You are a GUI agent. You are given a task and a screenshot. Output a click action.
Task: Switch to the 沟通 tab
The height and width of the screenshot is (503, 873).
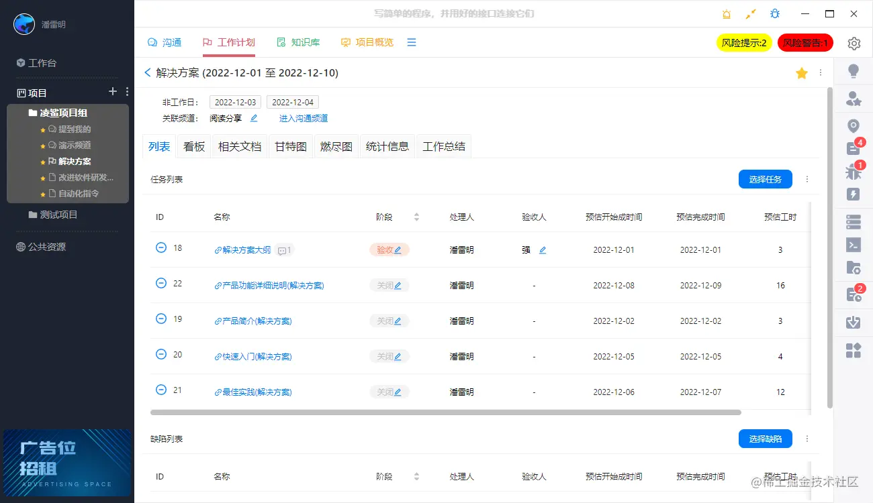click(165, 42)
